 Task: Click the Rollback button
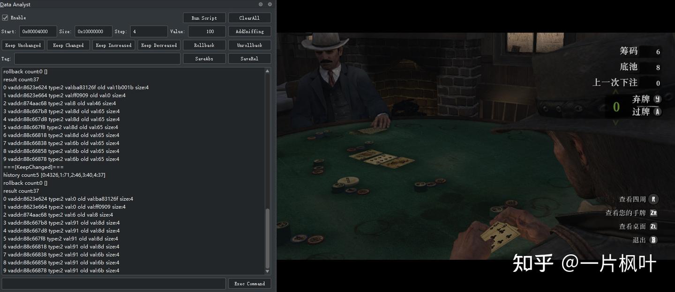click(x=204, y=45)
